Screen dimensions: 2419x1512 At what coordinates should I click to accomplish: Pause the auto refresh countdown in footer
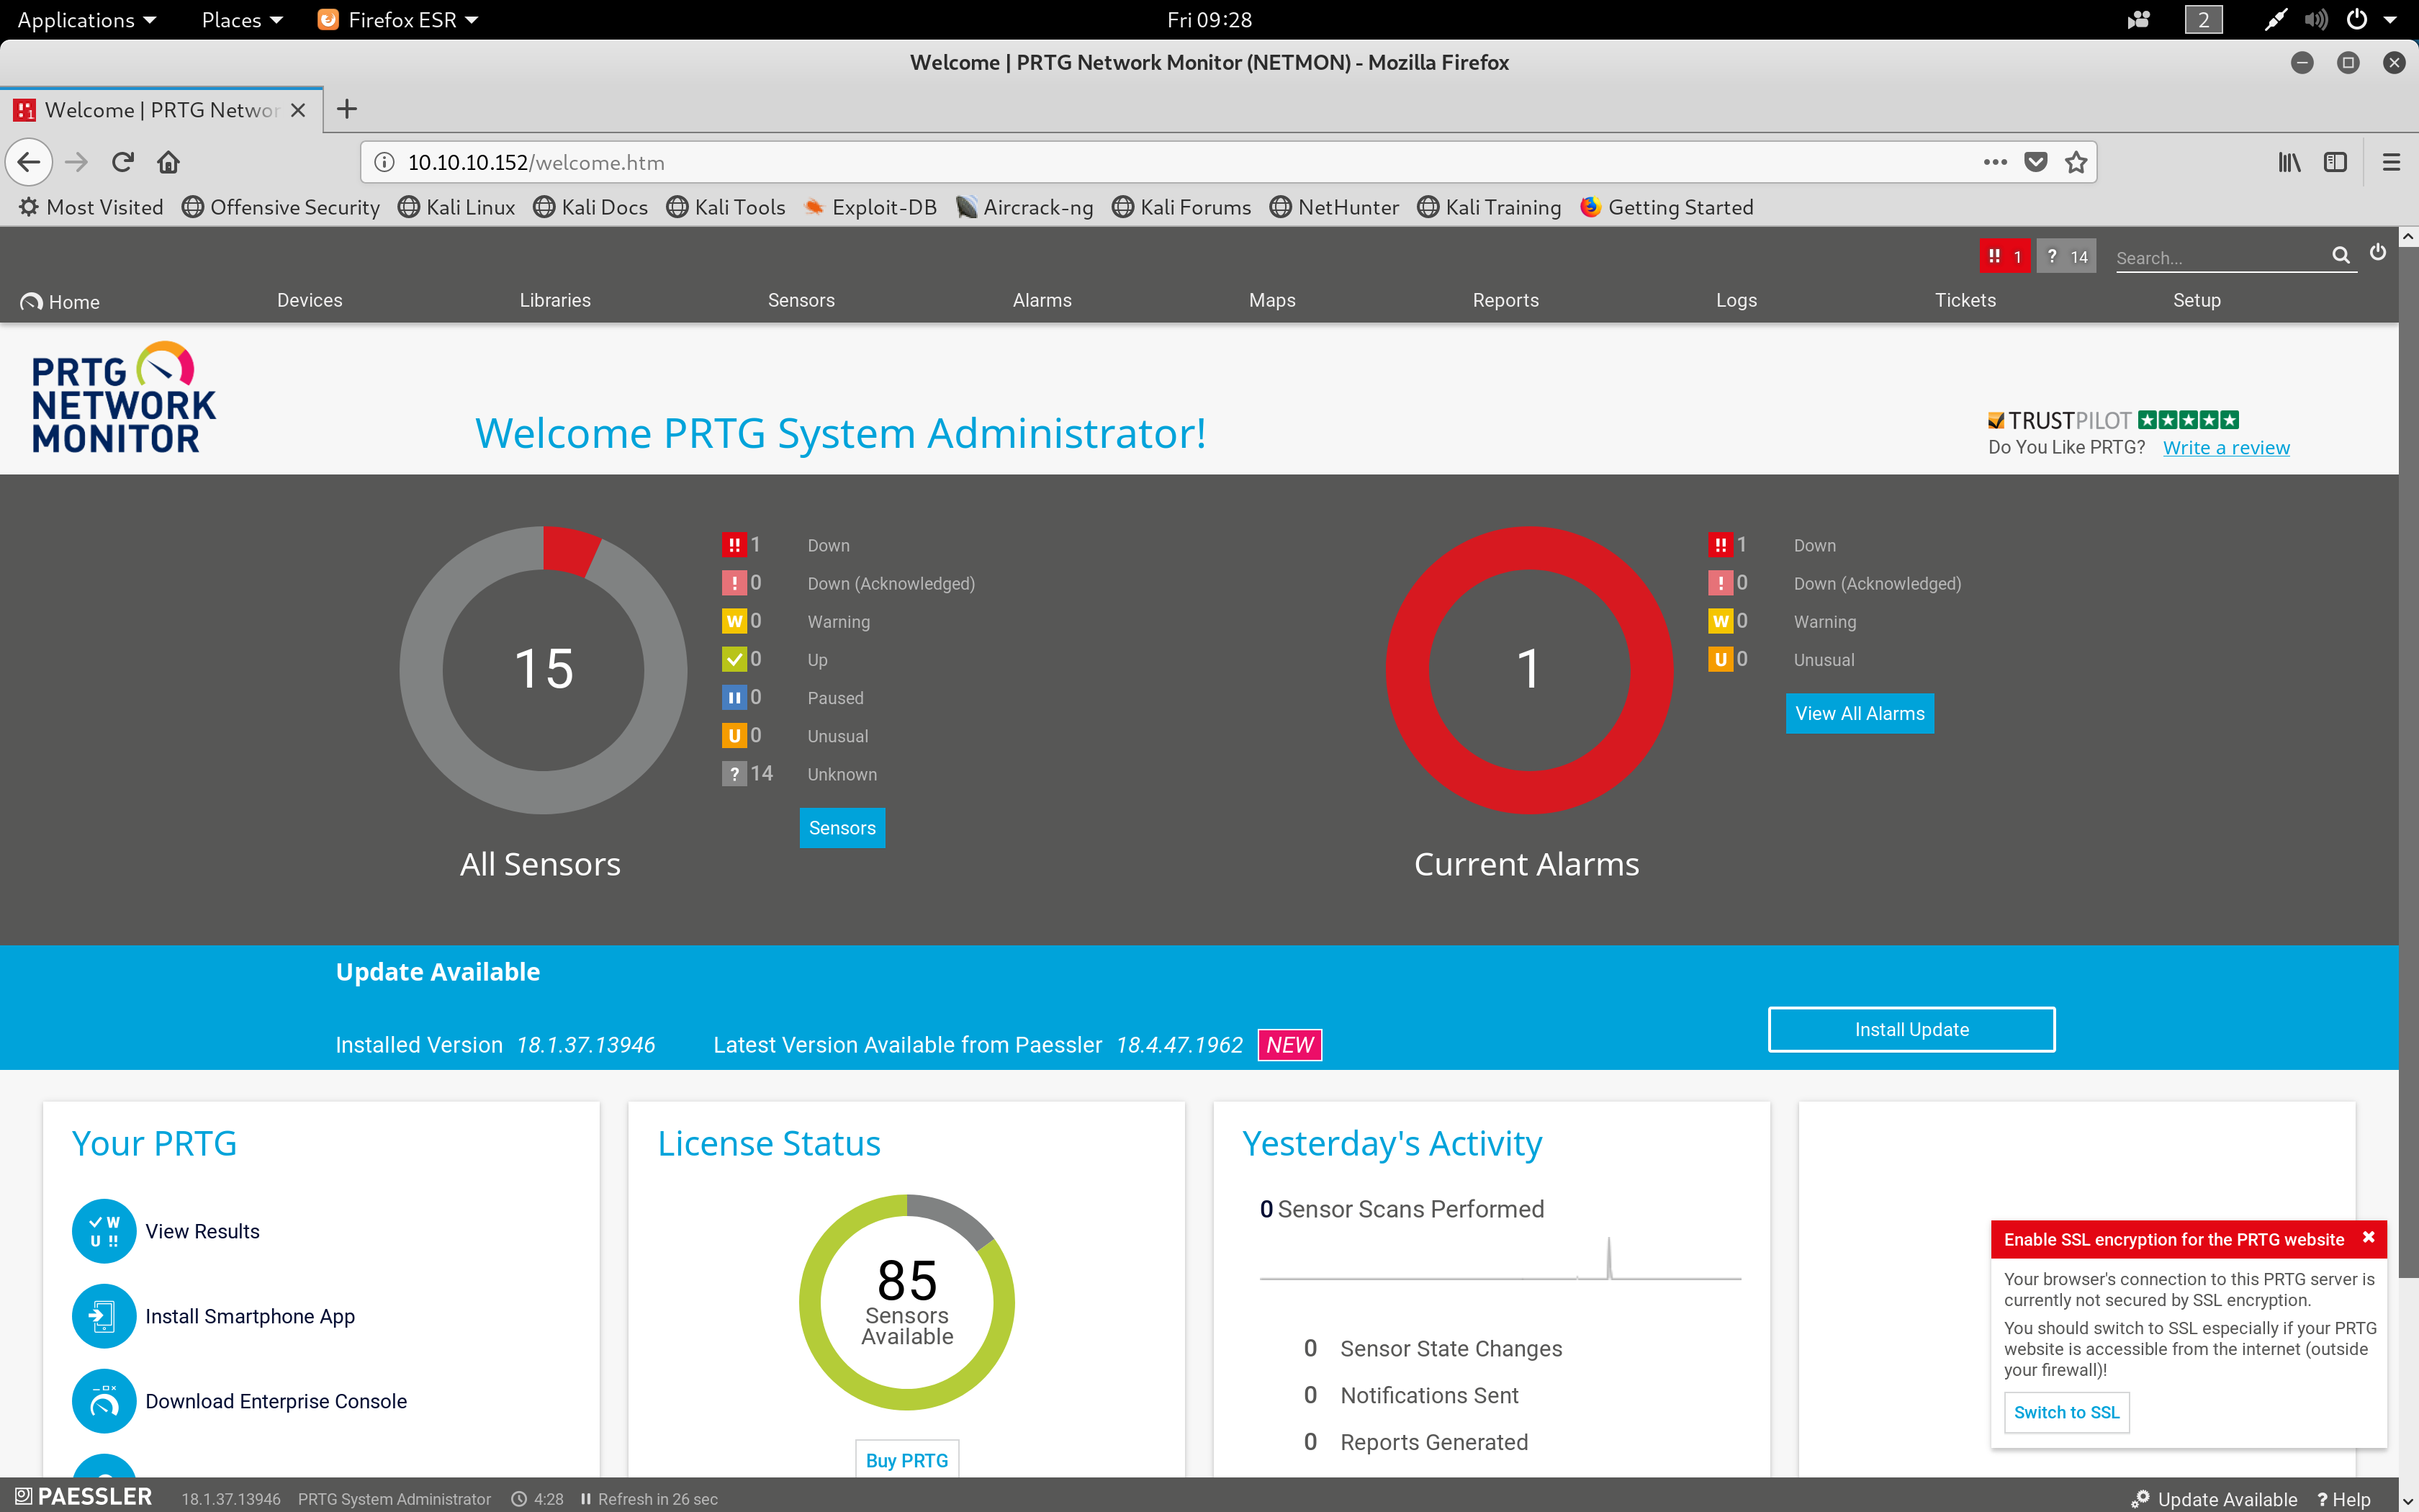click(x=586, y=1498)
